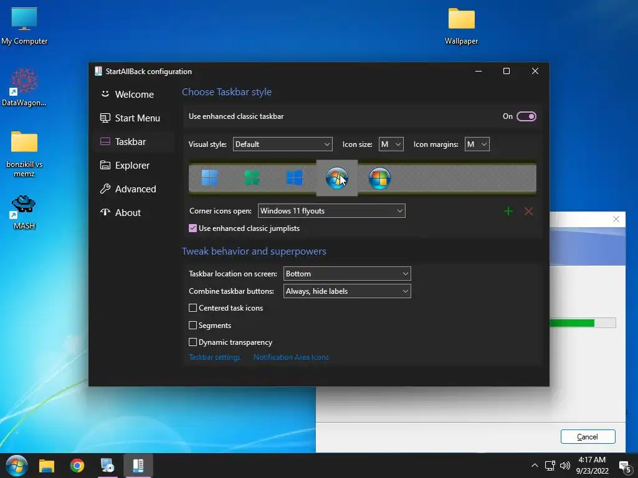Open Google Chrome from taskbar
This screenshot has width=638, height=478.
pyautogui.click(x=77, y=466)
